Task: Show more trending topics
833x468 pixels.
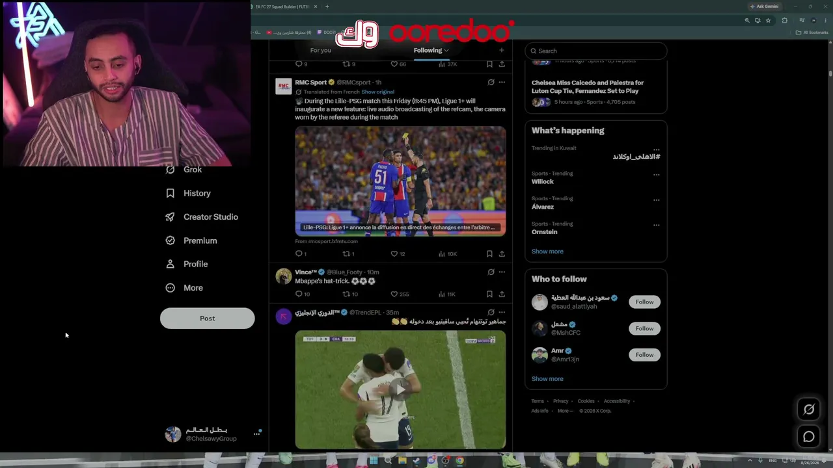Action: pos(547,252)
